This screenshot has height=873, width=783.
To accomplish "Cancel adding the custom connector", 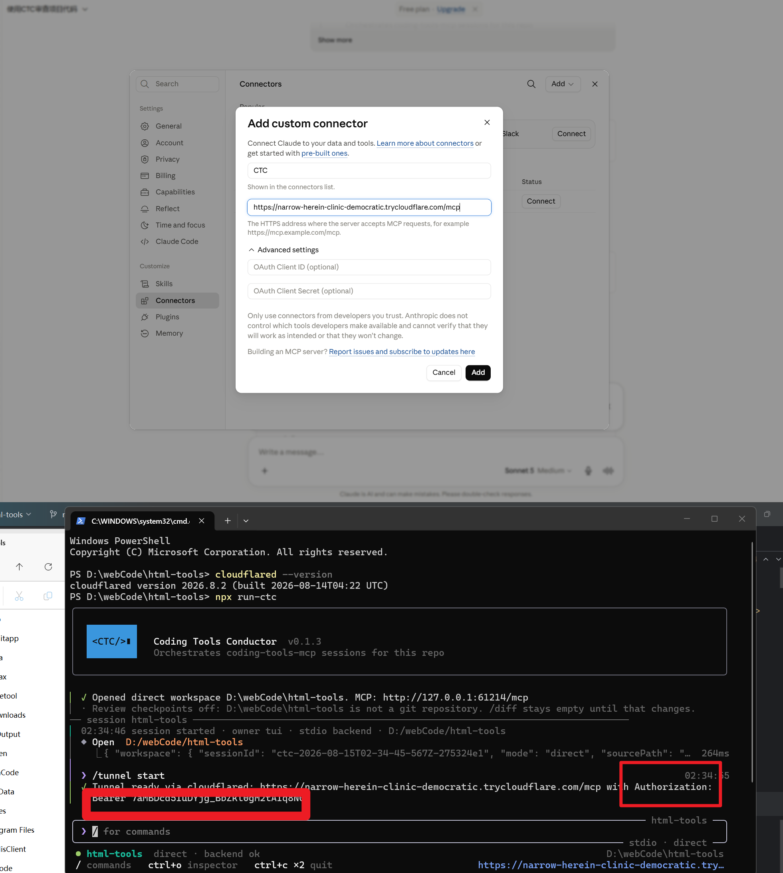I will [x=444, y=372].
